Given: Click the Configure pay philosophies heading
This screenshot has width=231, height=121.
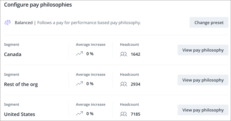Looking at the screenshot, I should (38, 5).
